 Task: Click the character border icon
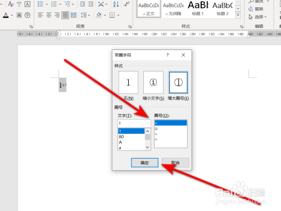(28, 4)
